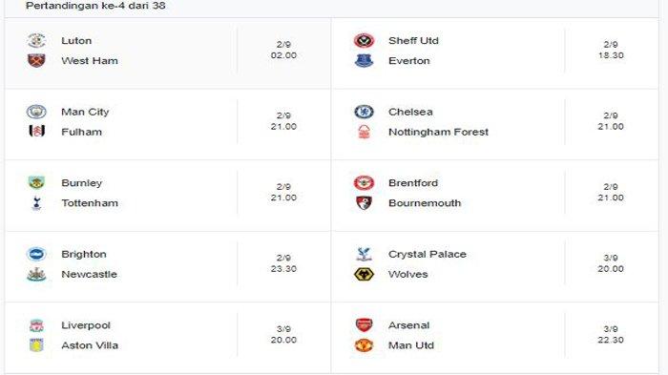Click the Everton crest icon
The image size is (668, 375).
[x=364, y=60]
